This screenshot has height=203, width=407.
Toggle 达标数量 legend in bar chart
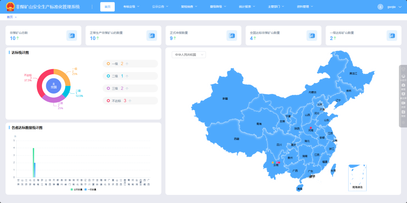pos(77,189)
